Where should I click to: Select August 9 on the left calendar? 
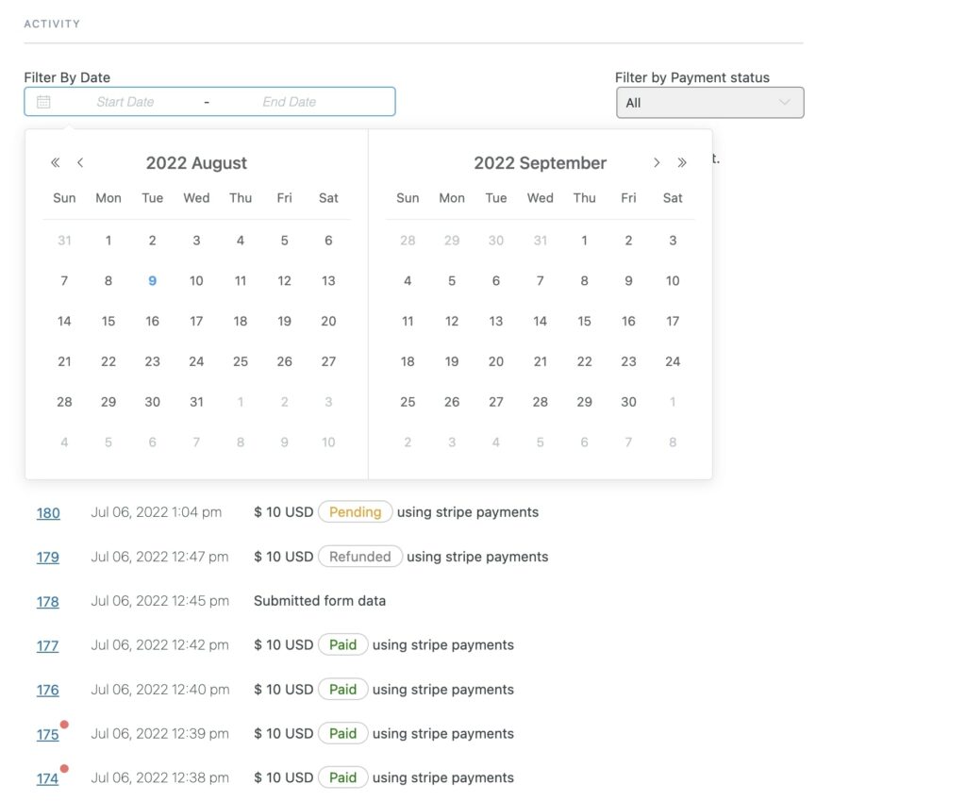coord(152,280)
